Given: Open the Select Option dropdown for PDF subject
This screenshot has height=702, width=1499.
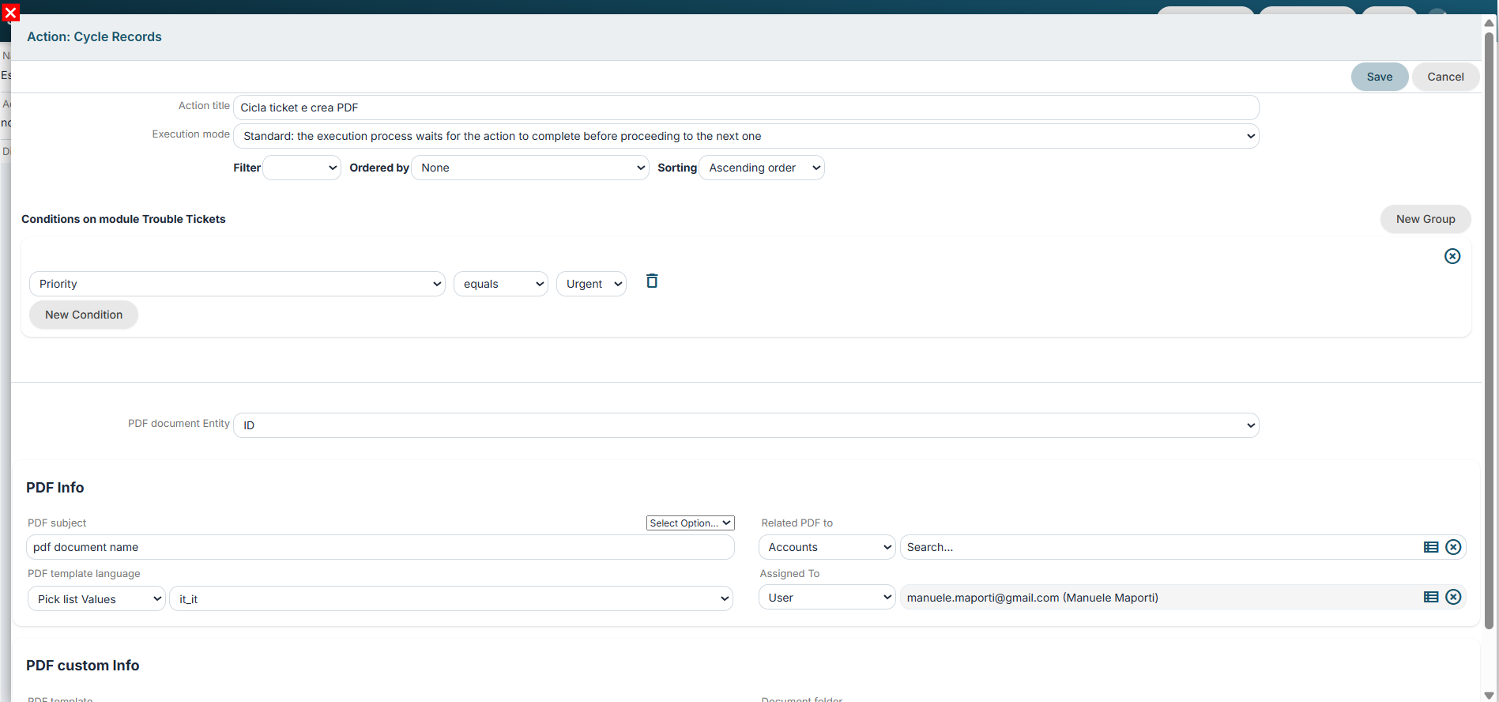Looking at the screenshot, I should (691, 523).
